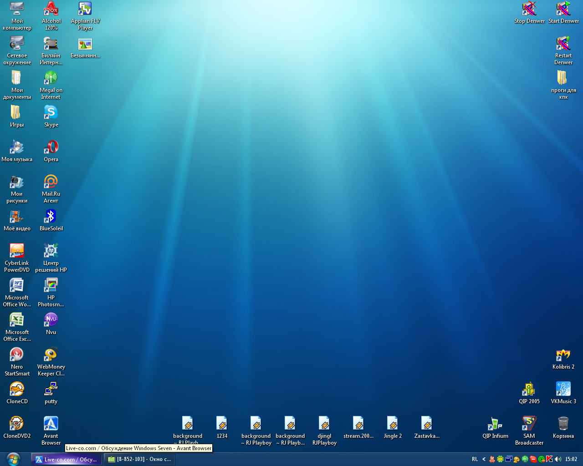Viewport: 583px width, 466px height.
Task: Select the Корзина recycle bin
Action: coord(563,424)
